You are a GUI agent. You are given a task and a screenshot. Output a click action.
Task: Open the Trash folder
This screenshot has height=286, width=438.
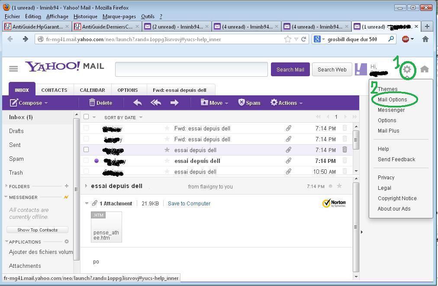pos(16,172)
